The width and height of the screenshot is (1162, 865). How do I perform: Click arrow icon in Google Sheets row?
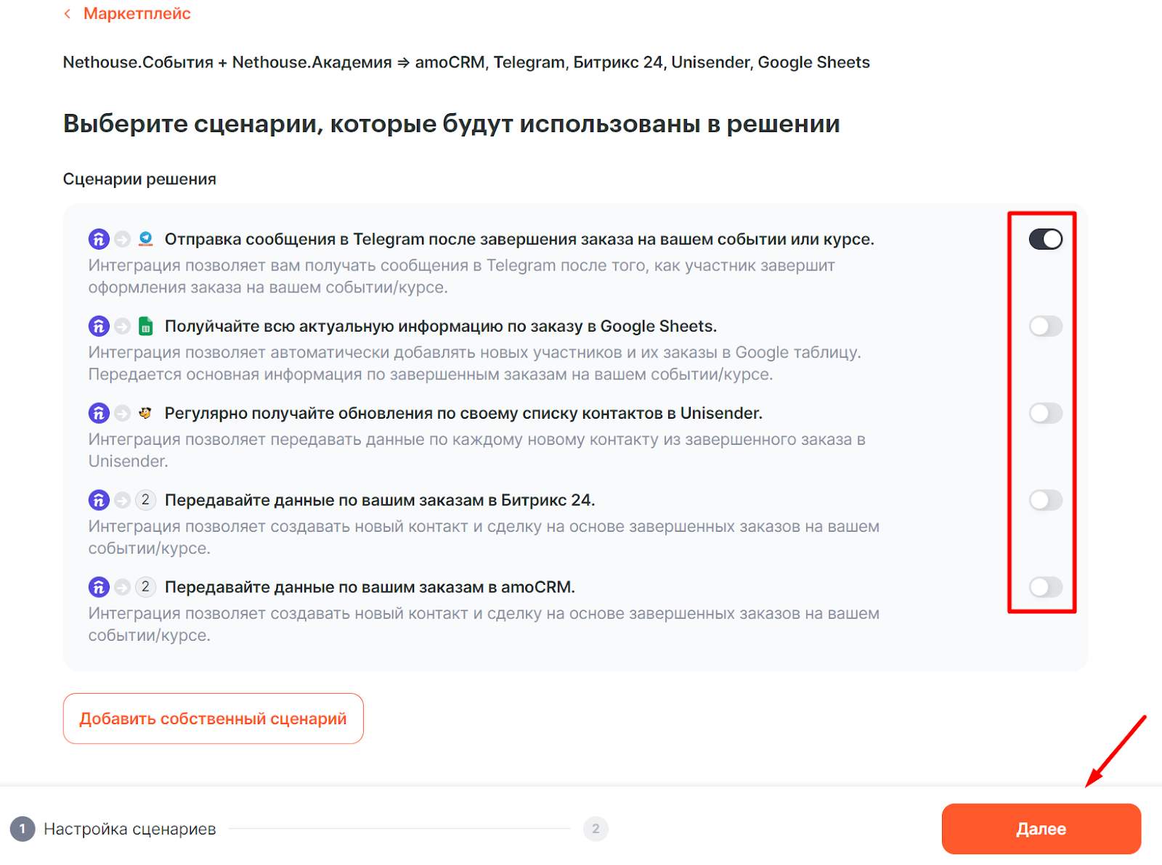(122, 326)
